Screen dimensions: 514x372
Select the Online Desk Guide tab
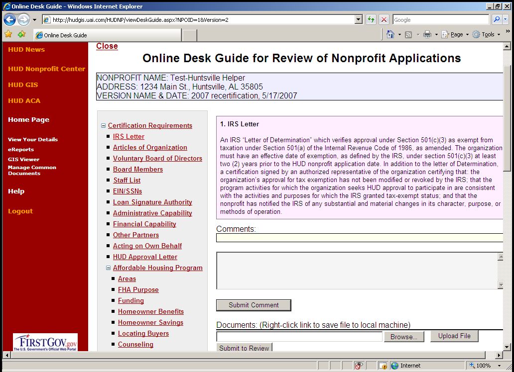[x=107, y=35]
